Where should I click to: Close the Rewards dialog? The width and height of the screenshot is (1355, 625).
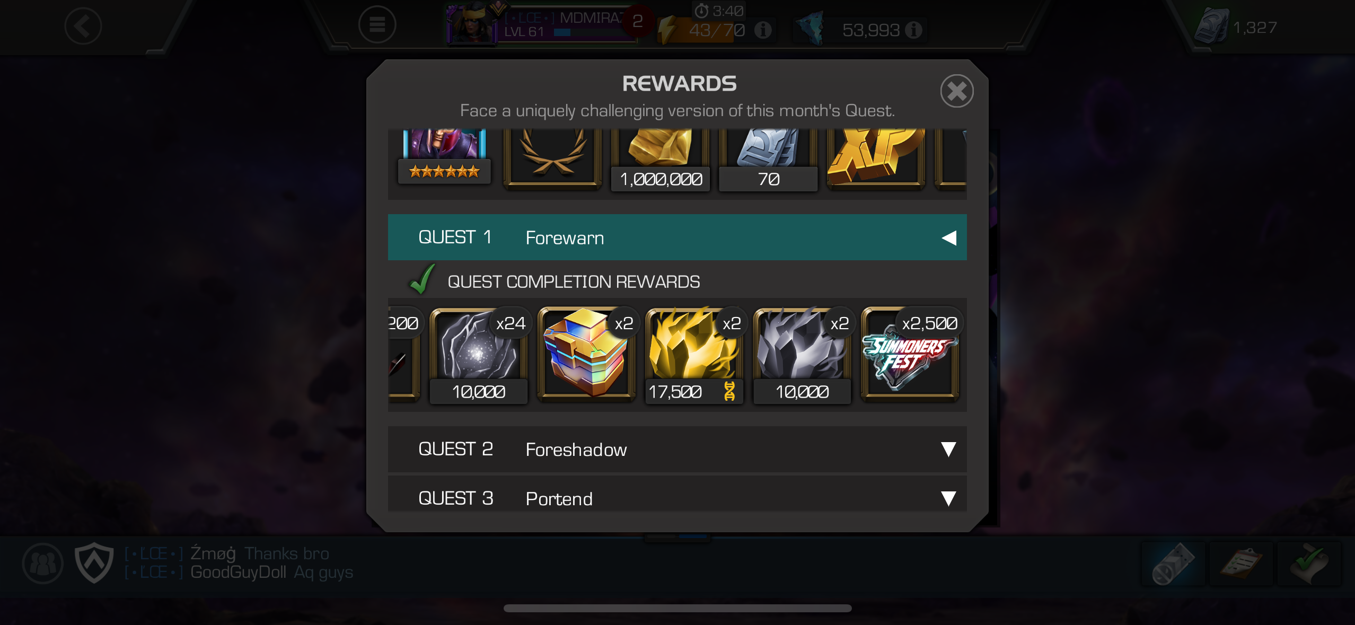956,91
